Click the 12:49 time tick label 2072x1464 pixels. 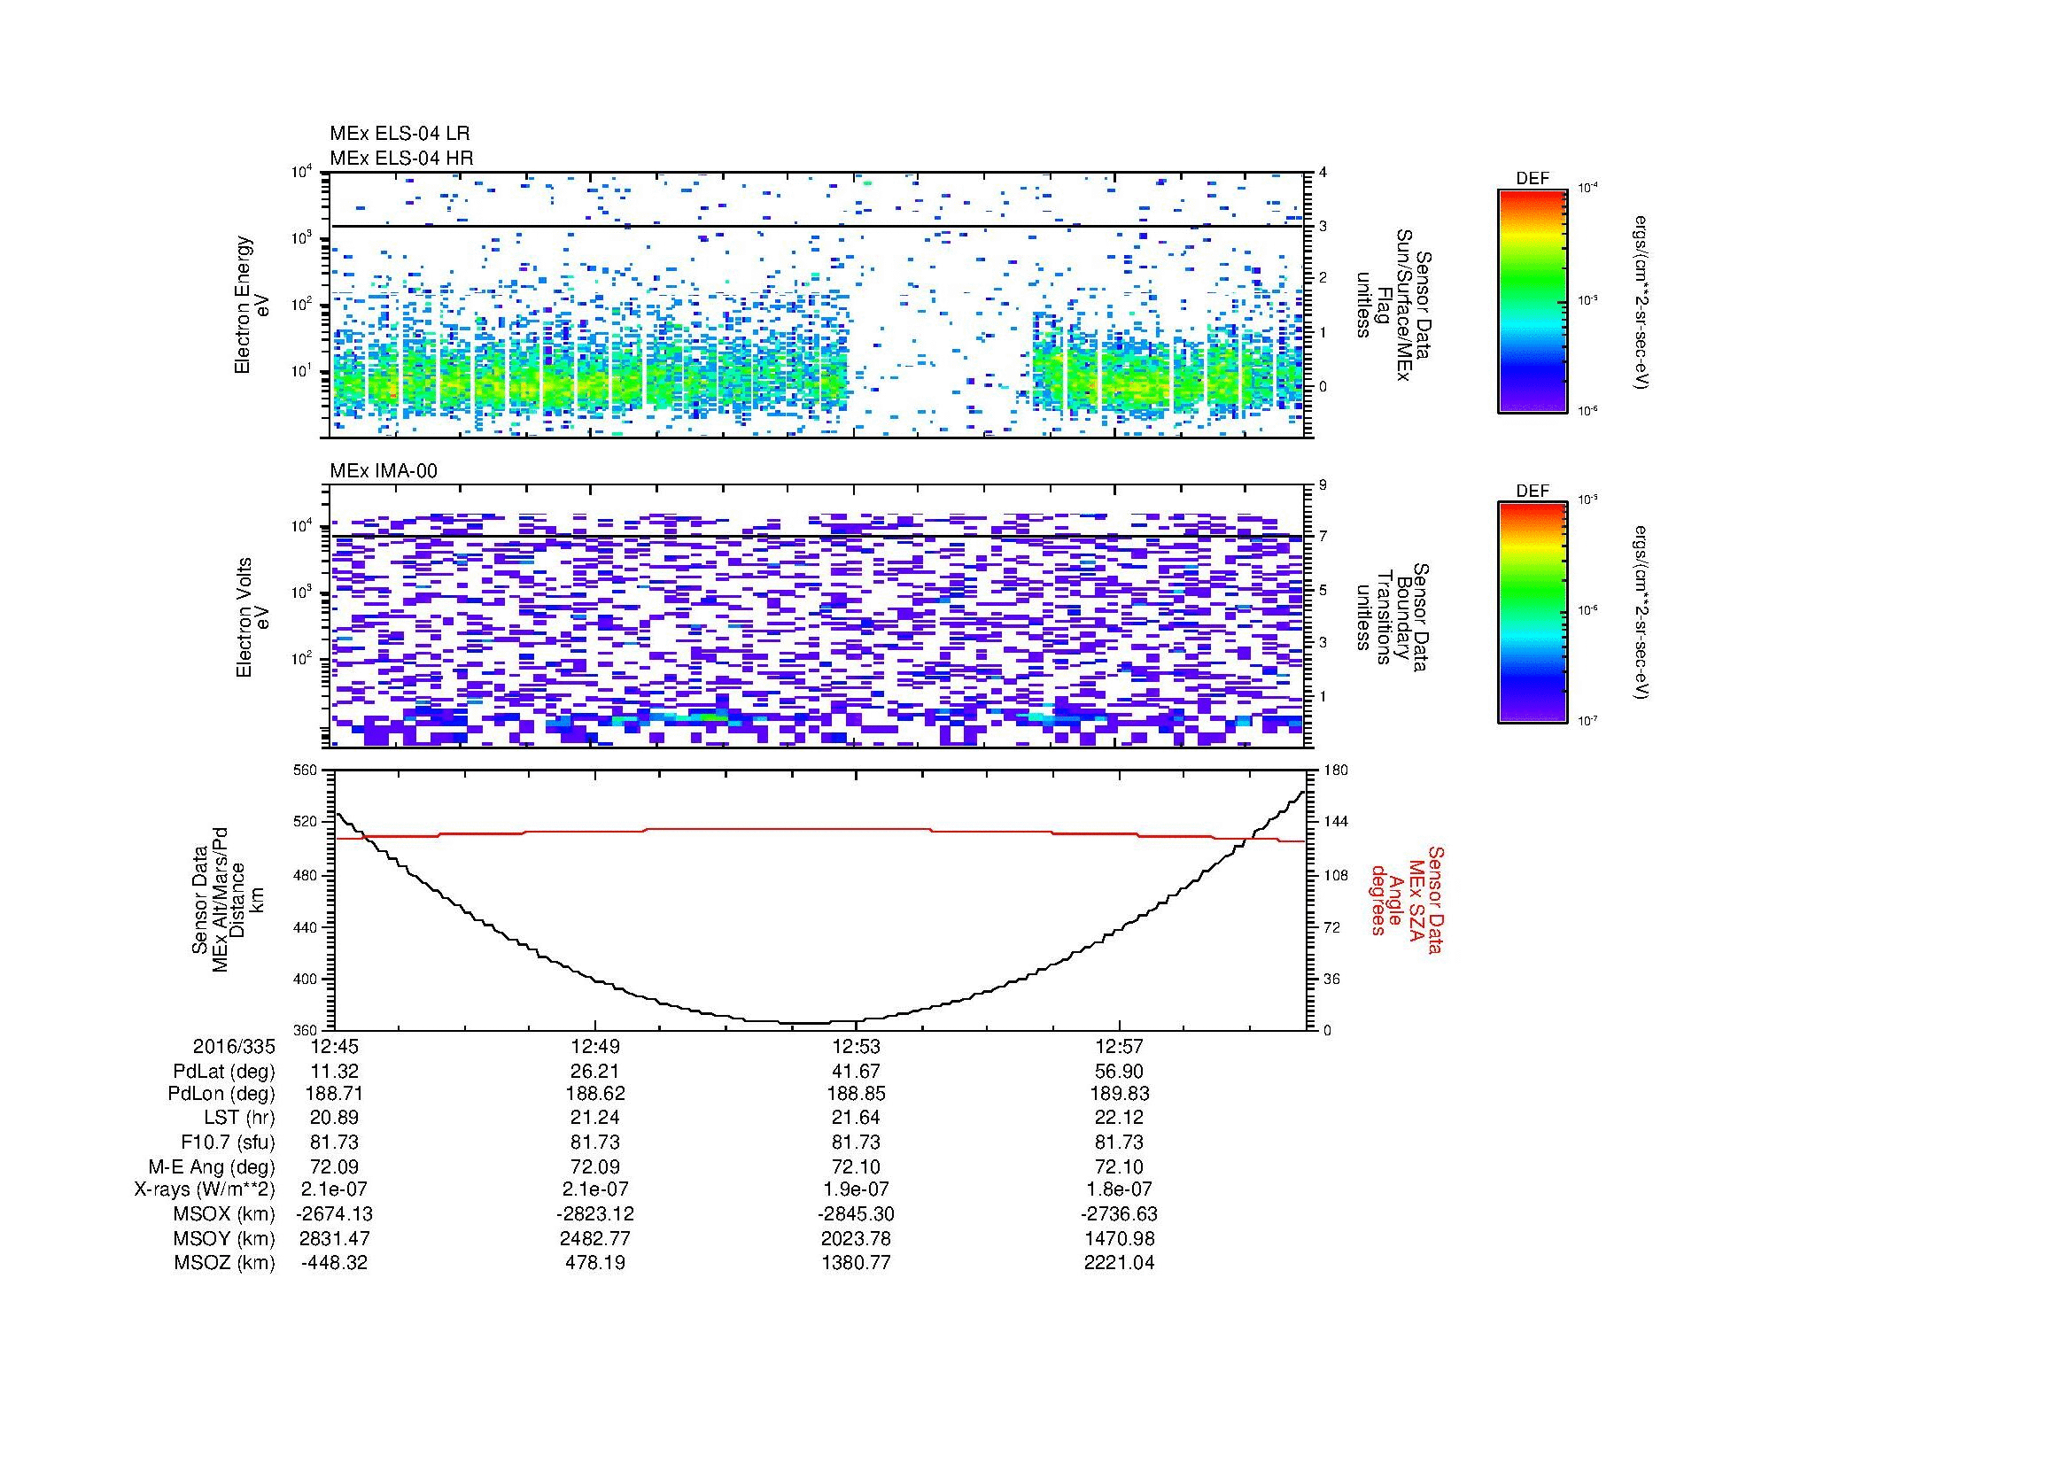click(594, 1047)
